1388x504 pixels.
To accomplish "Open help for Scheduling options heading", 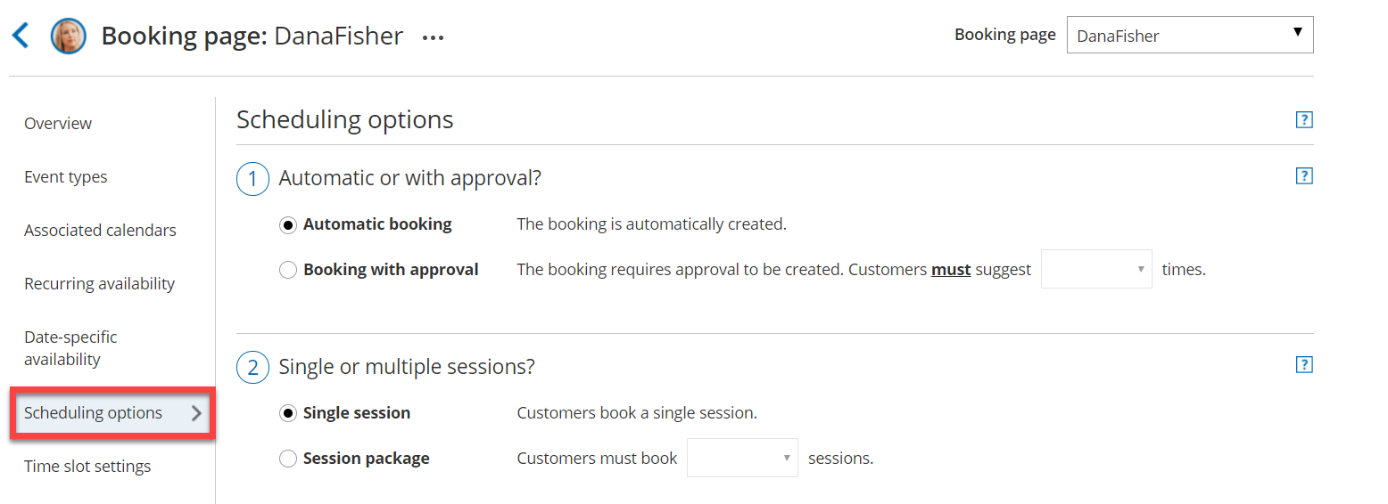I will click(1304, 120).
